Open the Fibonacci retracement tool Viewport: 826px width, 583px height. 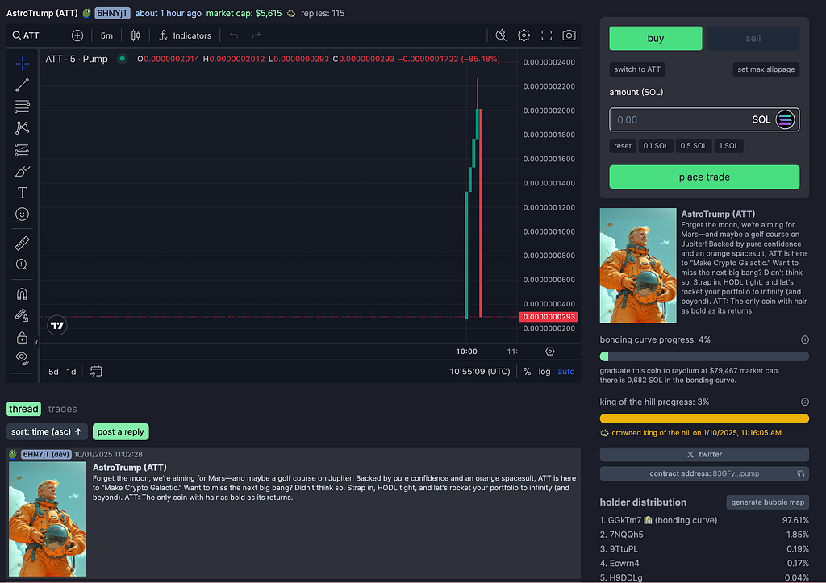click(22, 106)
